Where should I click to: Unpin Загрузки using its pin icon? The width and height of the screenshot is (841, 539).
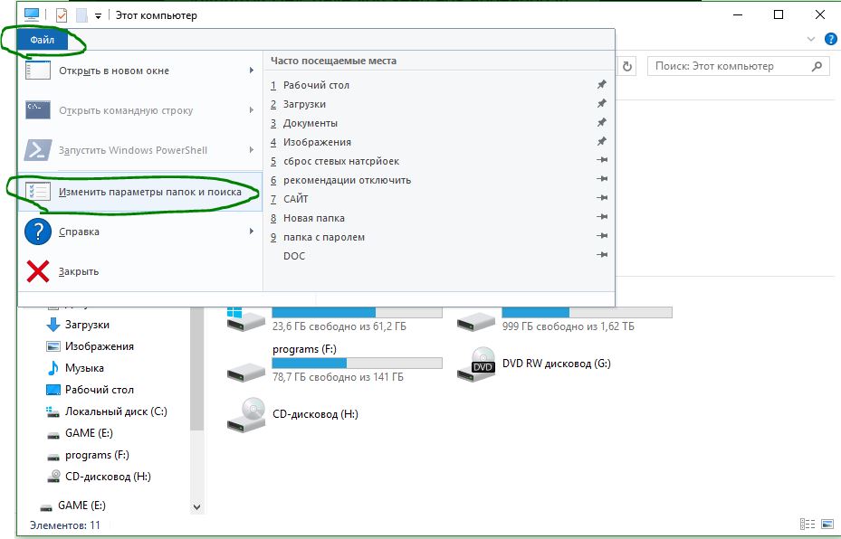(602, 103)
